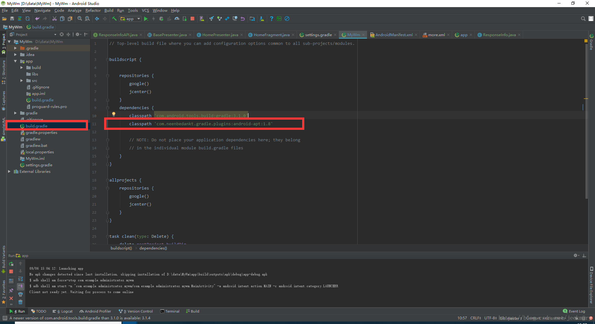The image size is (595, 324).
Task: Expand the build folder under app
Action: [x=21, y=68]
